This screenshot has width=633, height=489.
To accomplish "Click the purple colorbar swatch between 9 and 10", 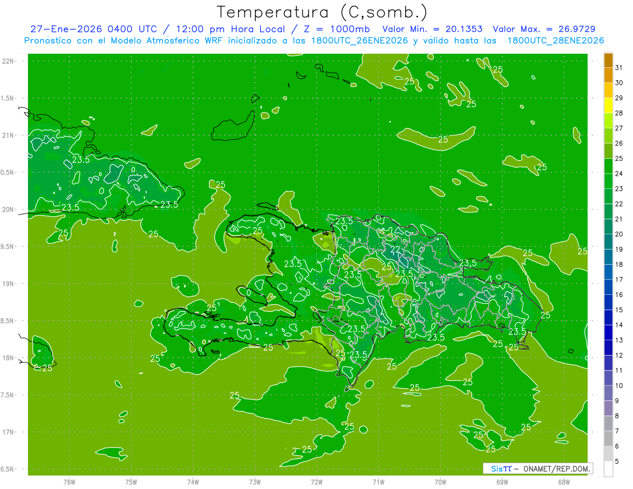I will [x=609, y=394].
